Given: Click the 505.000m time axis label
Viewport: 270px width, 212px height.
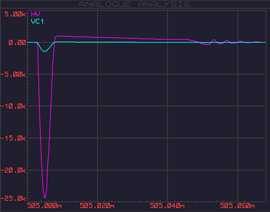Looking at the screenshot, I should [x=44, y=206].
